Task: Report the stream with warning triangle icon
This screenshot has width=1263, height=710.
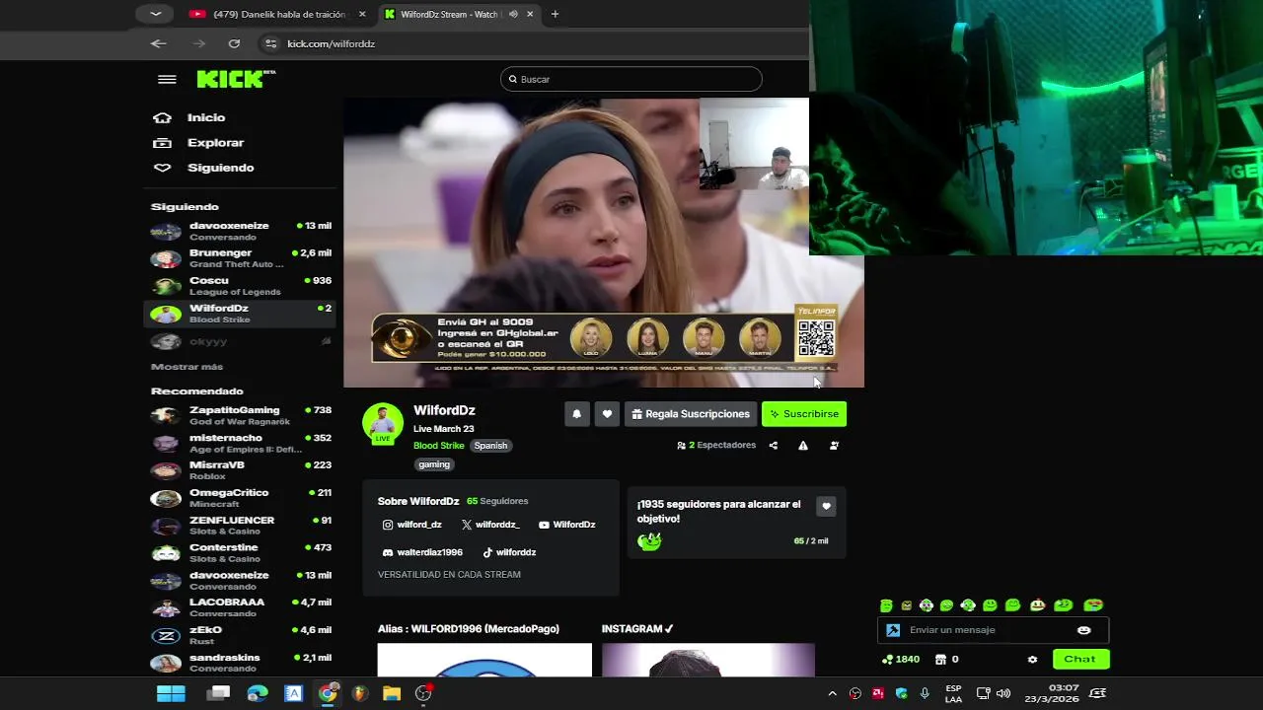Action: coord(803,446)
